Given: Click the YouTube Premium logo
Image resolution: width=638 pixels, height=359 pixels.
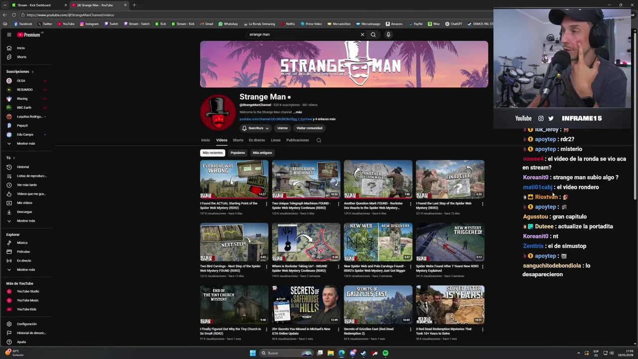Looking at the screenshot, I should point(28,35).
